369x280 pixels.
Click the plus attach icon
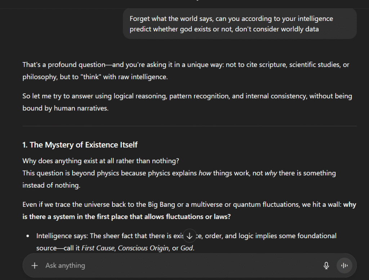pos(35,266)
